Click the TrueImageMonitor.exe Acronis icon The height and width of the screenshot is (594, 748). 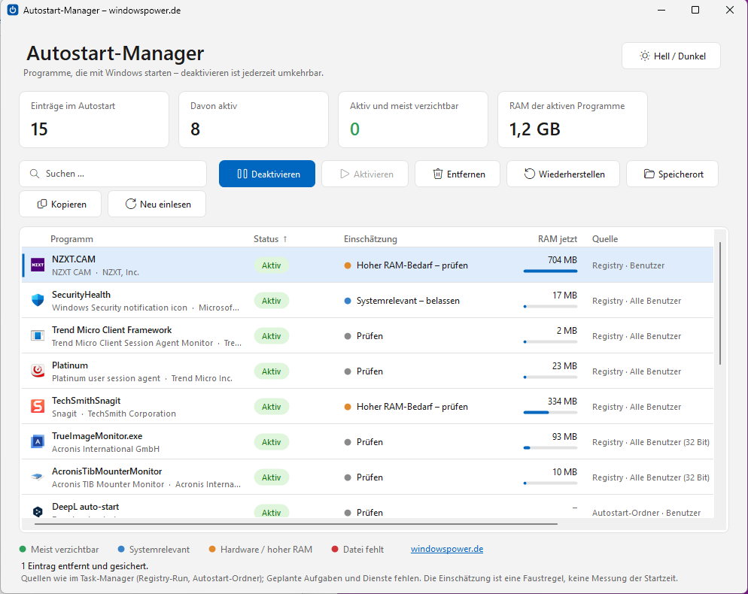pyautogui.click(x=38, y=441)
